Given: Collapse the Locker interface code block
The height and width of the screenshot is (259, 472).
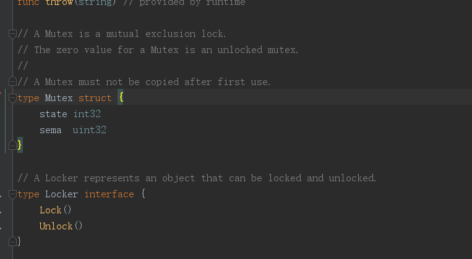Looking at the screenshot, I should coord(12,194).
